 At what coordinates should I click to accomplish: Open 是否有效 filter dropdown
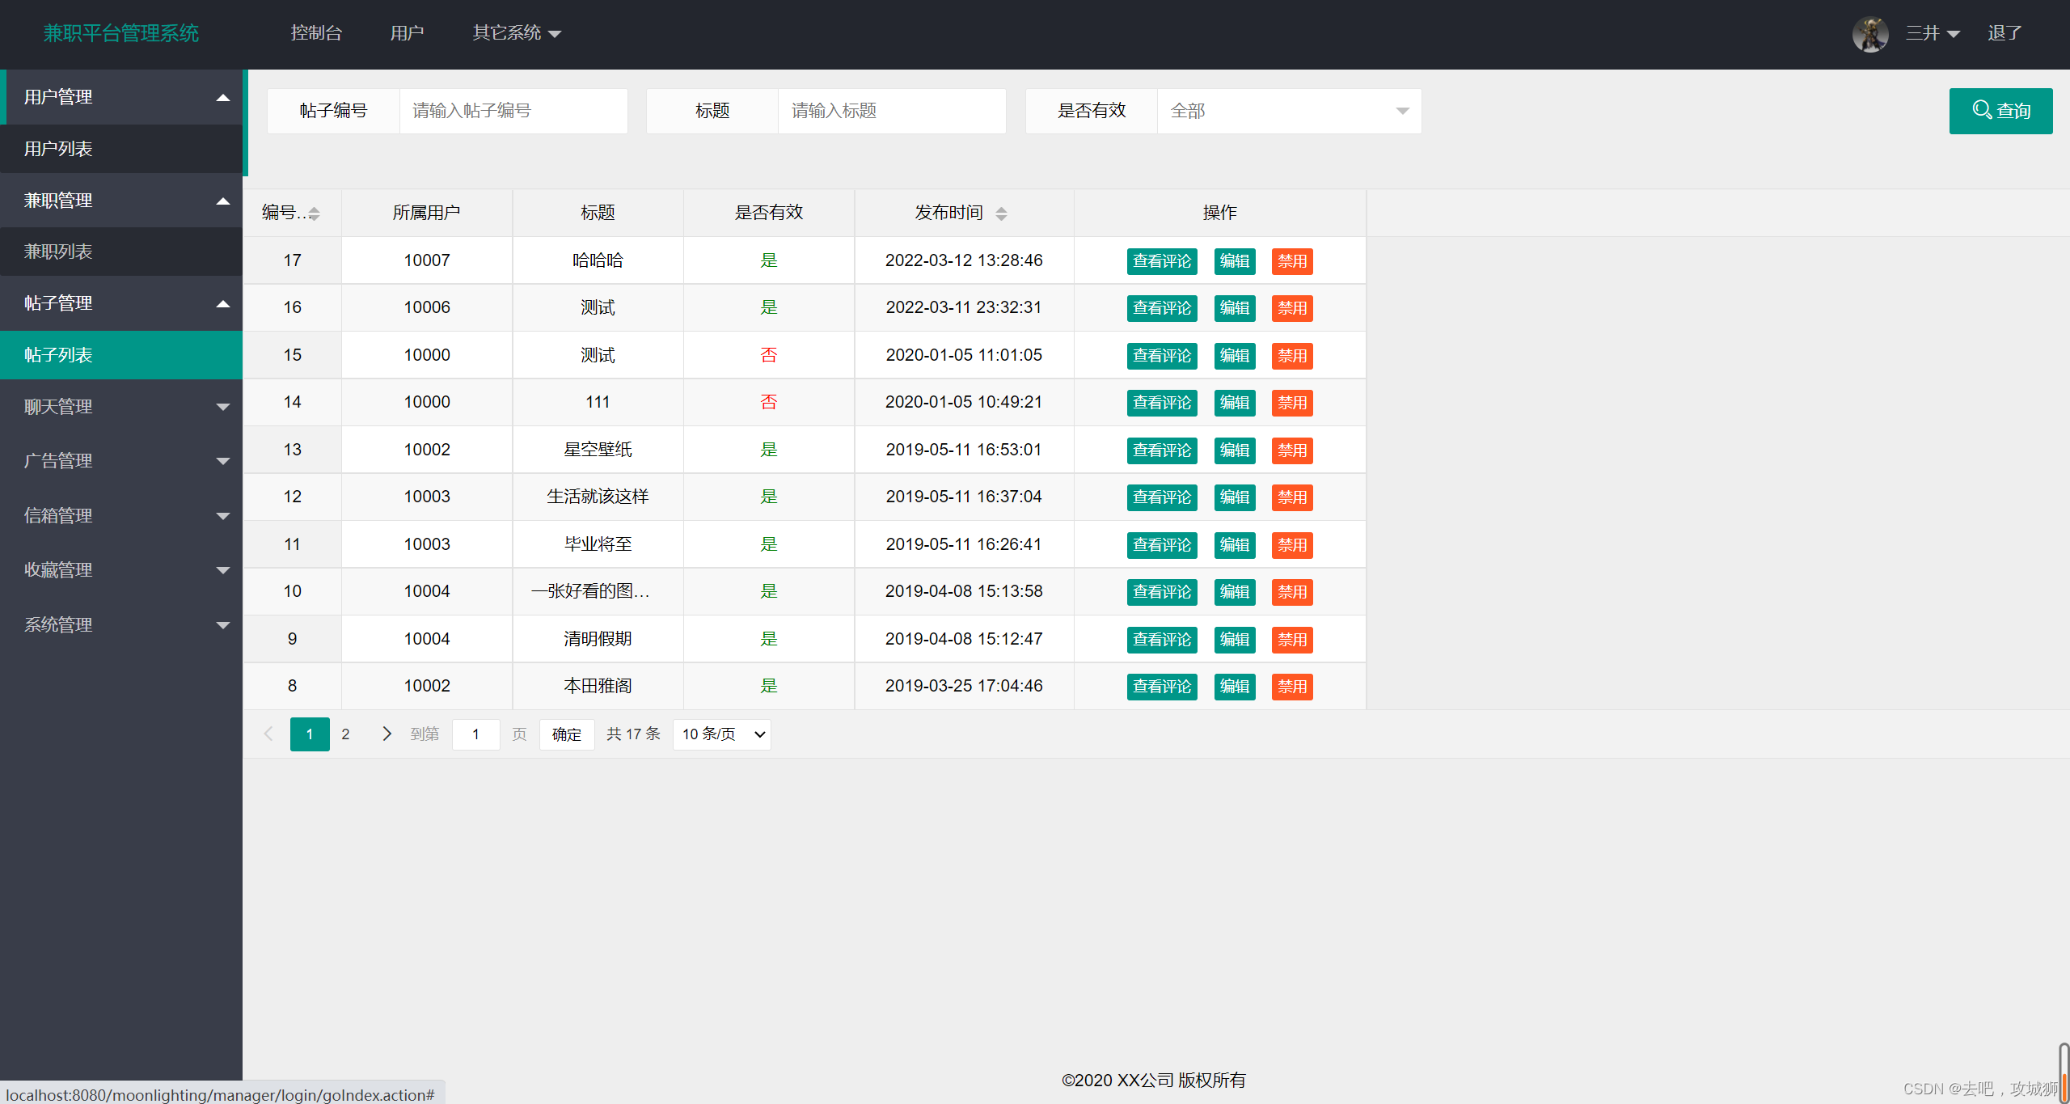pos(1288,111)
